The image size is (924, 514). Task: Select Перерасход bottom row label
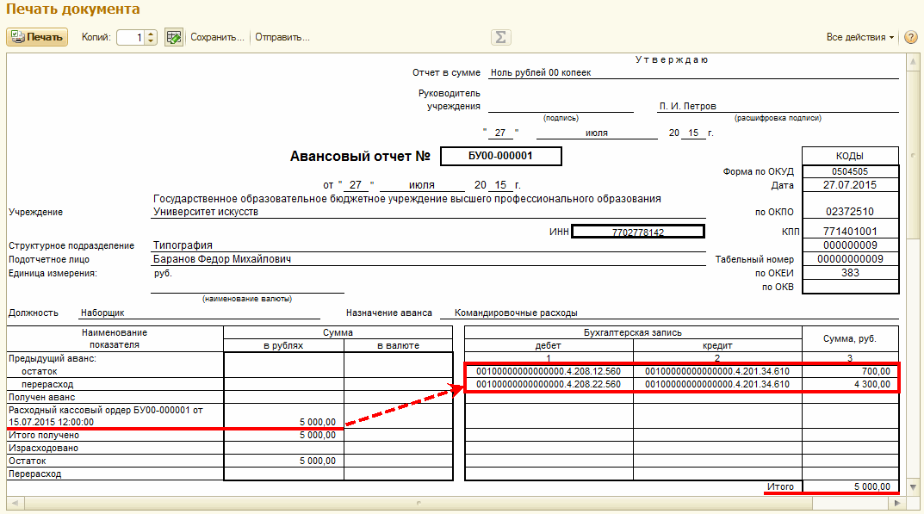(x=34, y=474)
